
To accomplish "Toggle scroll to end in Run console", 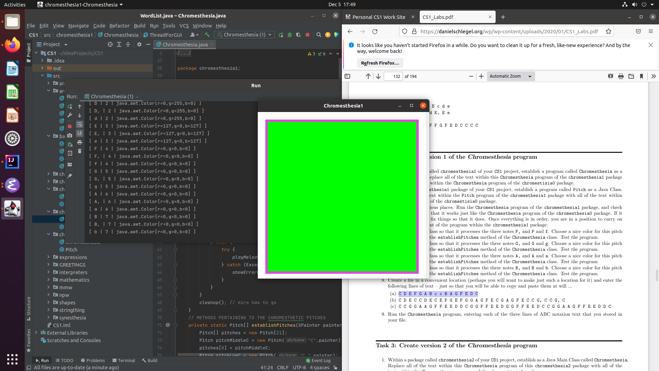I will [80, 133].
